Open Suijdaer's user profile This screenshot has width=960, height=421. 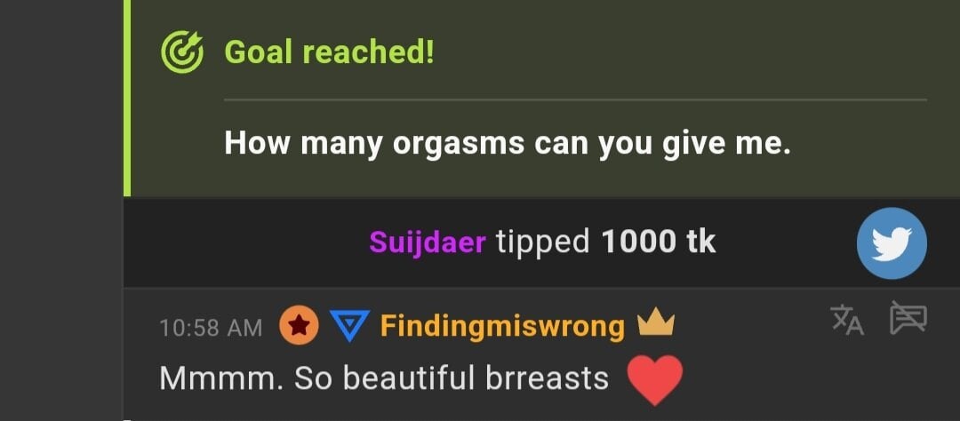428,243
